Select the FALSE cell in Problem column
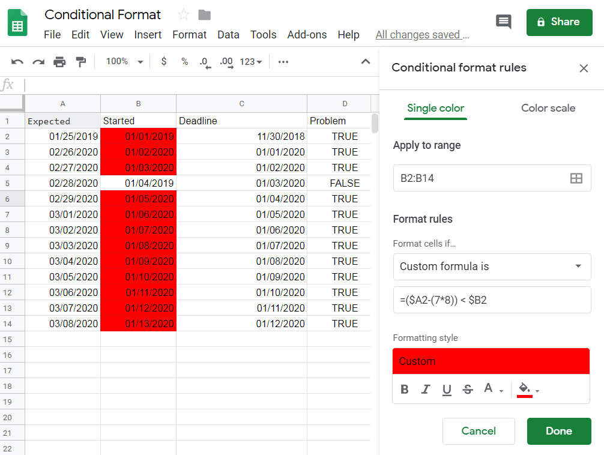Viewport: 604px width, 455px height. point(339,184)
